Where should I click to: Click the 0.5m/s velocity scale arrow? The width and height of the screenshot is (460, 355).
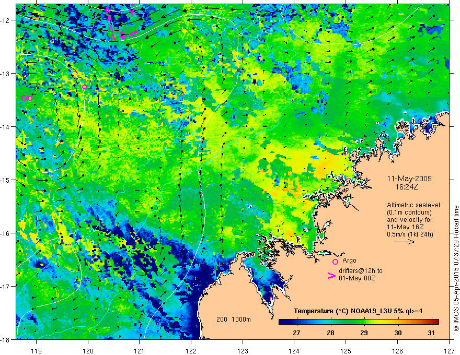[x=404, y=242]
